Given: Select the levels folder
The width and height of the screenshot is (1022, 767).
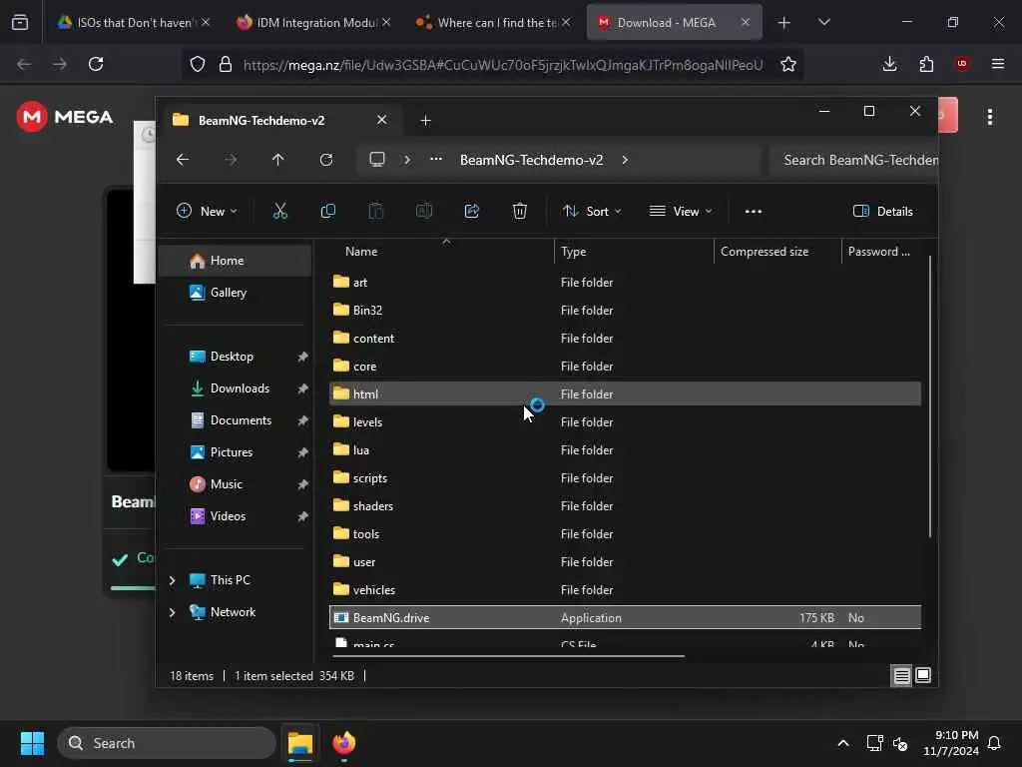Looking at the screenshot, I should point(625,422).
